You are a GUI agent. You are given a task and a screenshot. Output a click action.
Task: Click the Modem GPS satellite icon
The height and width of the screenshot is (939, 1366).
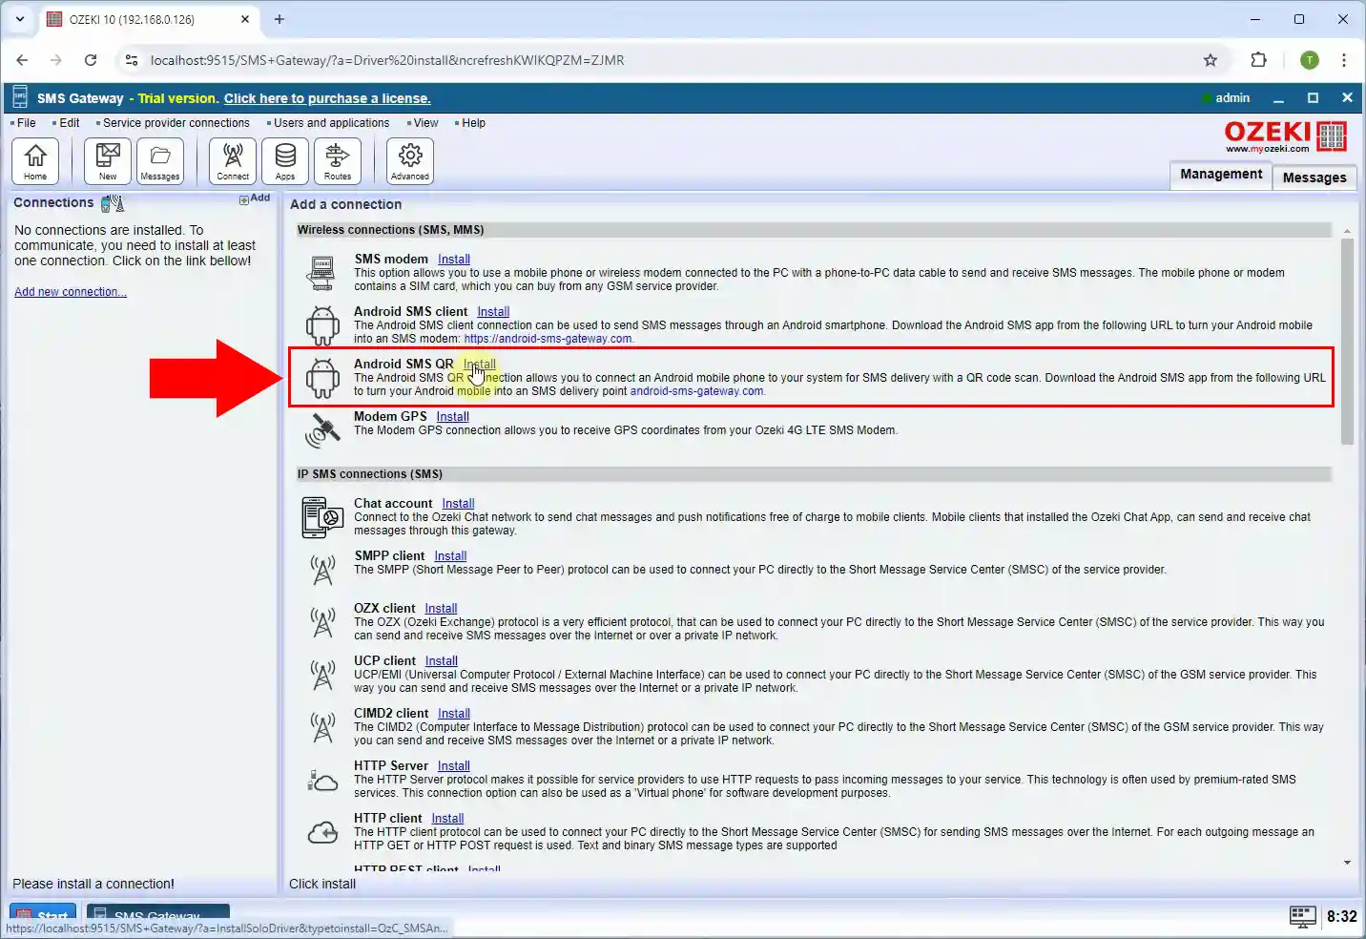[x=322, y=430]
